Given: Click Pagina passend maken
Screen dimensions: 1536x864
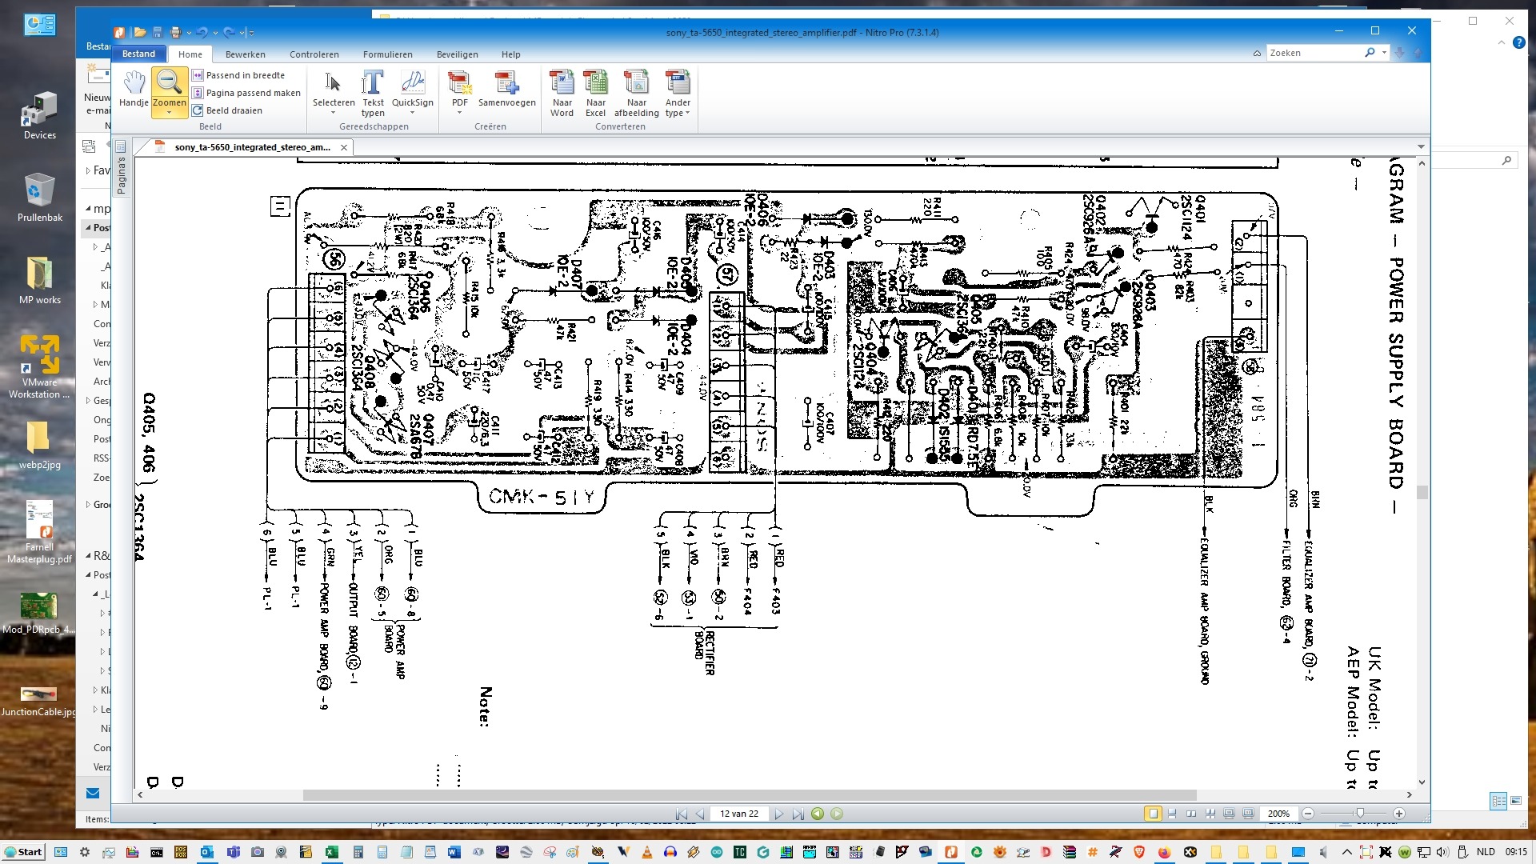Looking at the screenshot, I should coord(246,93).
